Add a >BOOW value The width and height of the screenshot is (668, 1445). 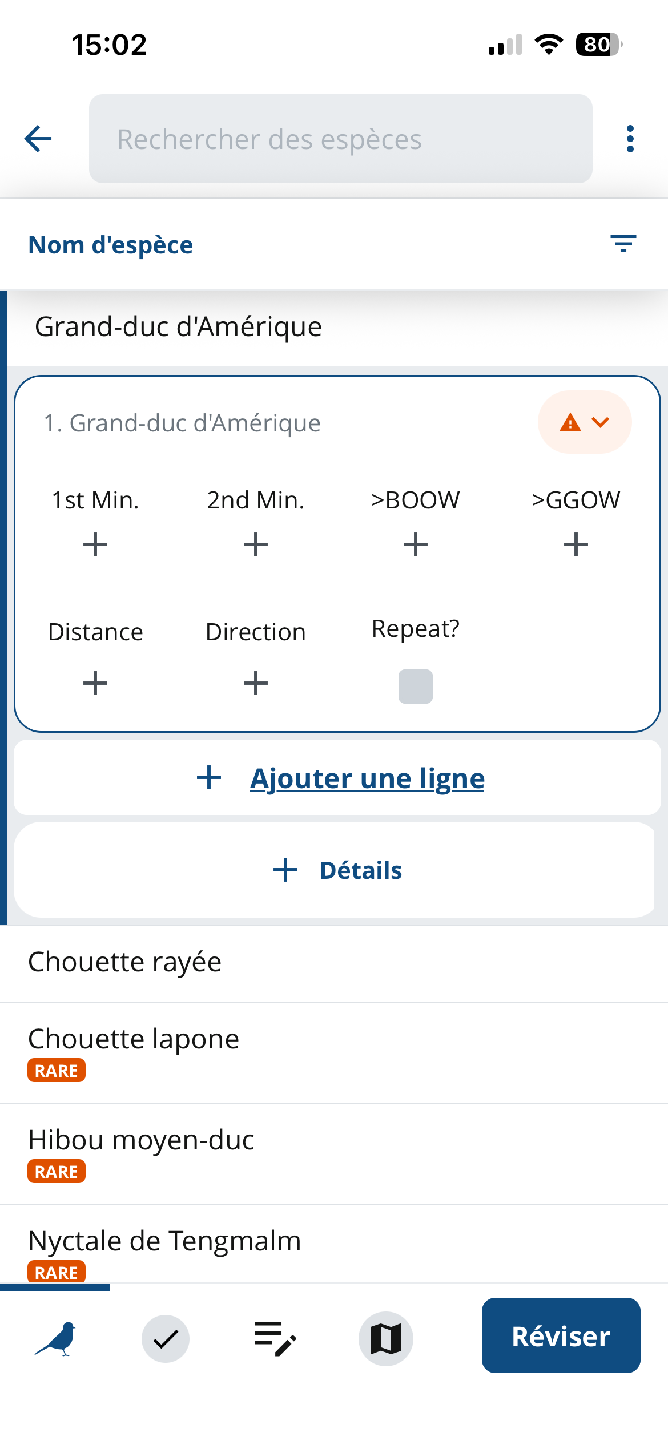coord(416,544)
